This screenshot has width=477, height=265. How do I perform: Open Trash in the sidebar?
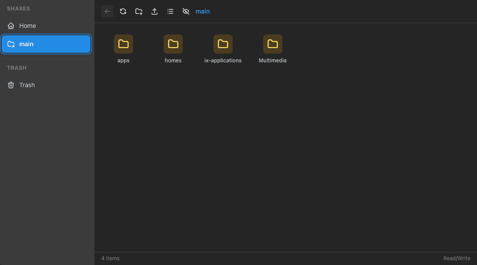pos(46,85)
